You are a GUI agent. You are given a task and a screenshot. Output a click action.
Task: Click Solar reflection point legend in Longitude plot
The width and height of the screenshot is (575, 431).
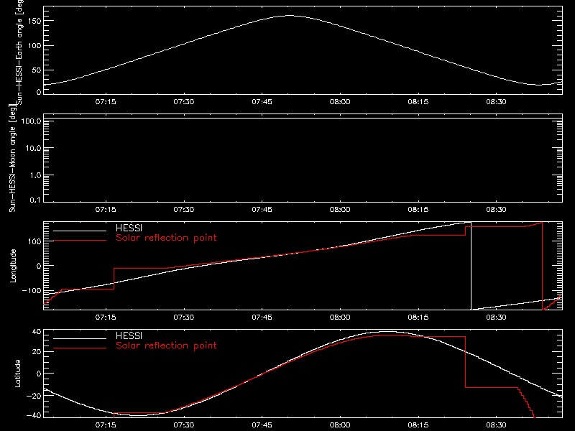[166, 238]
